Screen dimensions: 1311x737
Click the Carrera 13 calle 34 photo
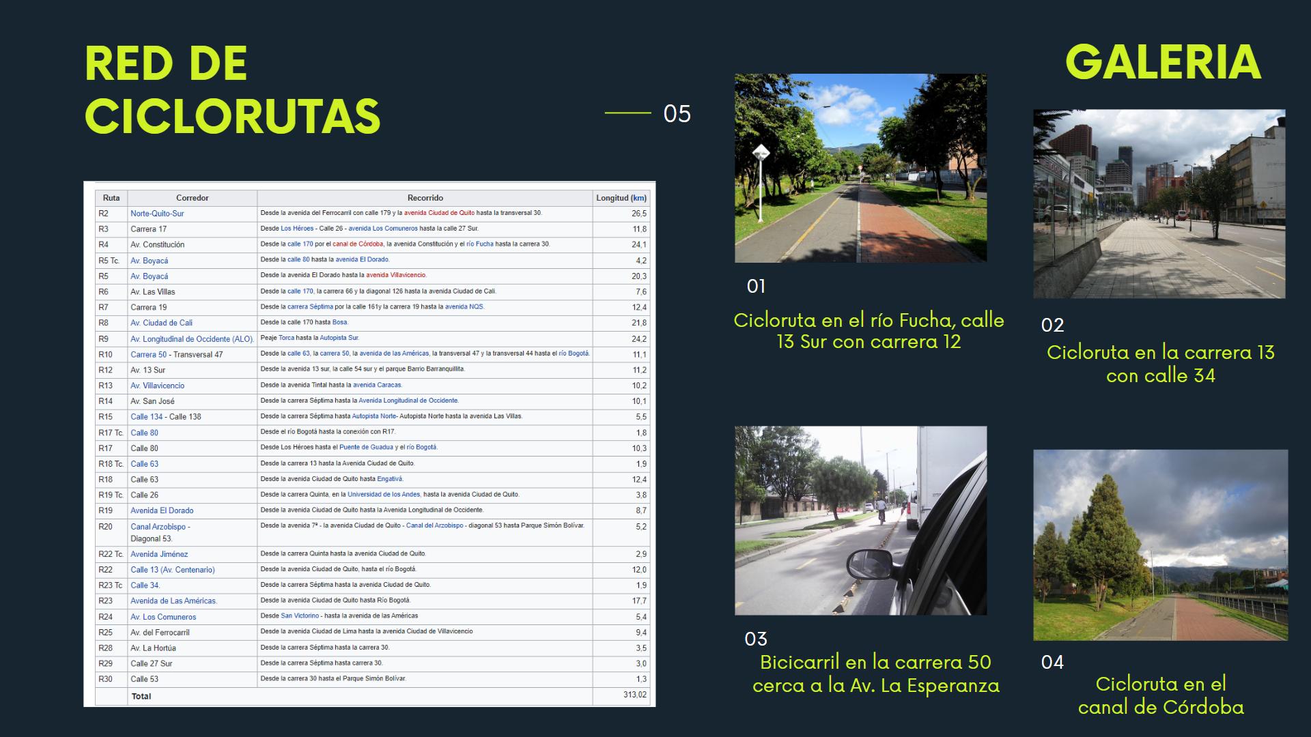pos(1159,203)
